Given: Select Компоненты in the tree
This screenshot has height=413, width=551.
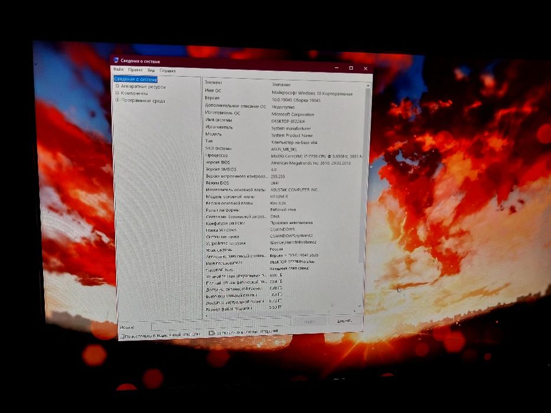Looking at the screenshot, I should [134, 93].
